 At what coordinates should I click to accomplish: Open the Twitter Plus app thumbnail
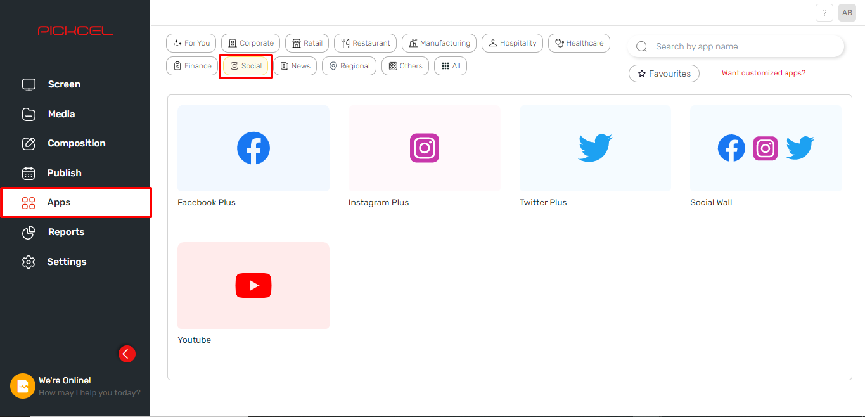595,148
